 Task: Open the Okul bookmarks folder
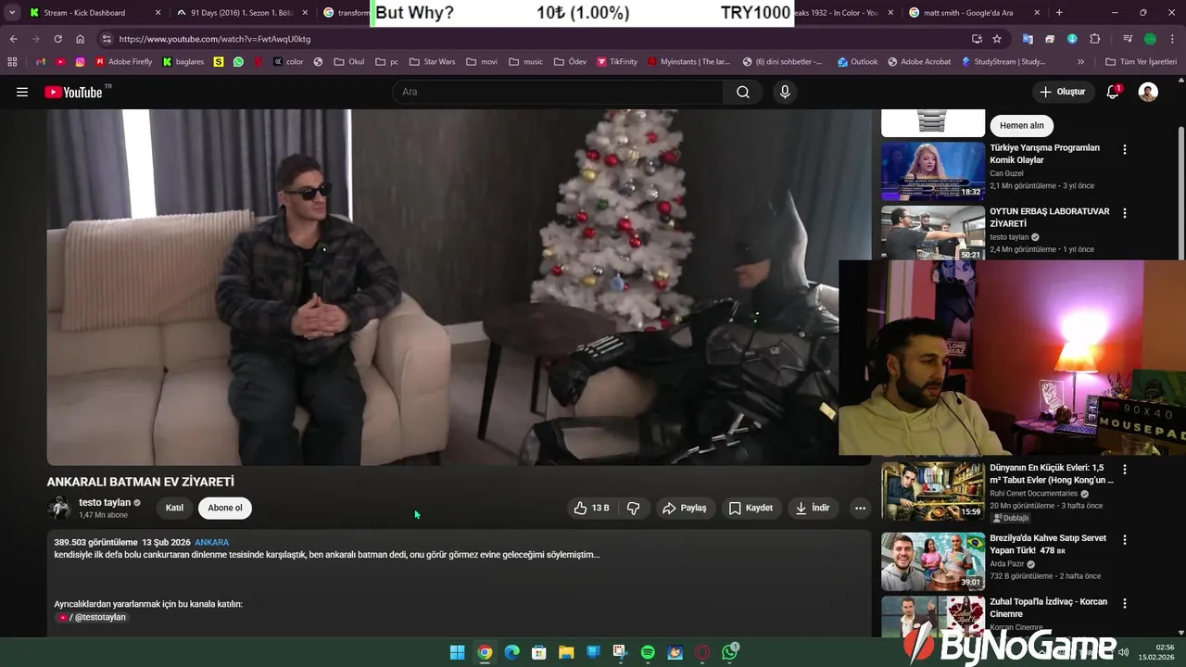coord(349,62)
